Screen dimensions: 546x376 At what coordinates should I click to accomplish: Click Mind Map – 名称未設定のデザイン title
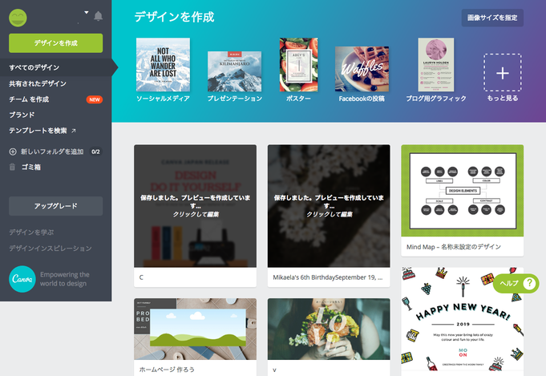[454, 247]
